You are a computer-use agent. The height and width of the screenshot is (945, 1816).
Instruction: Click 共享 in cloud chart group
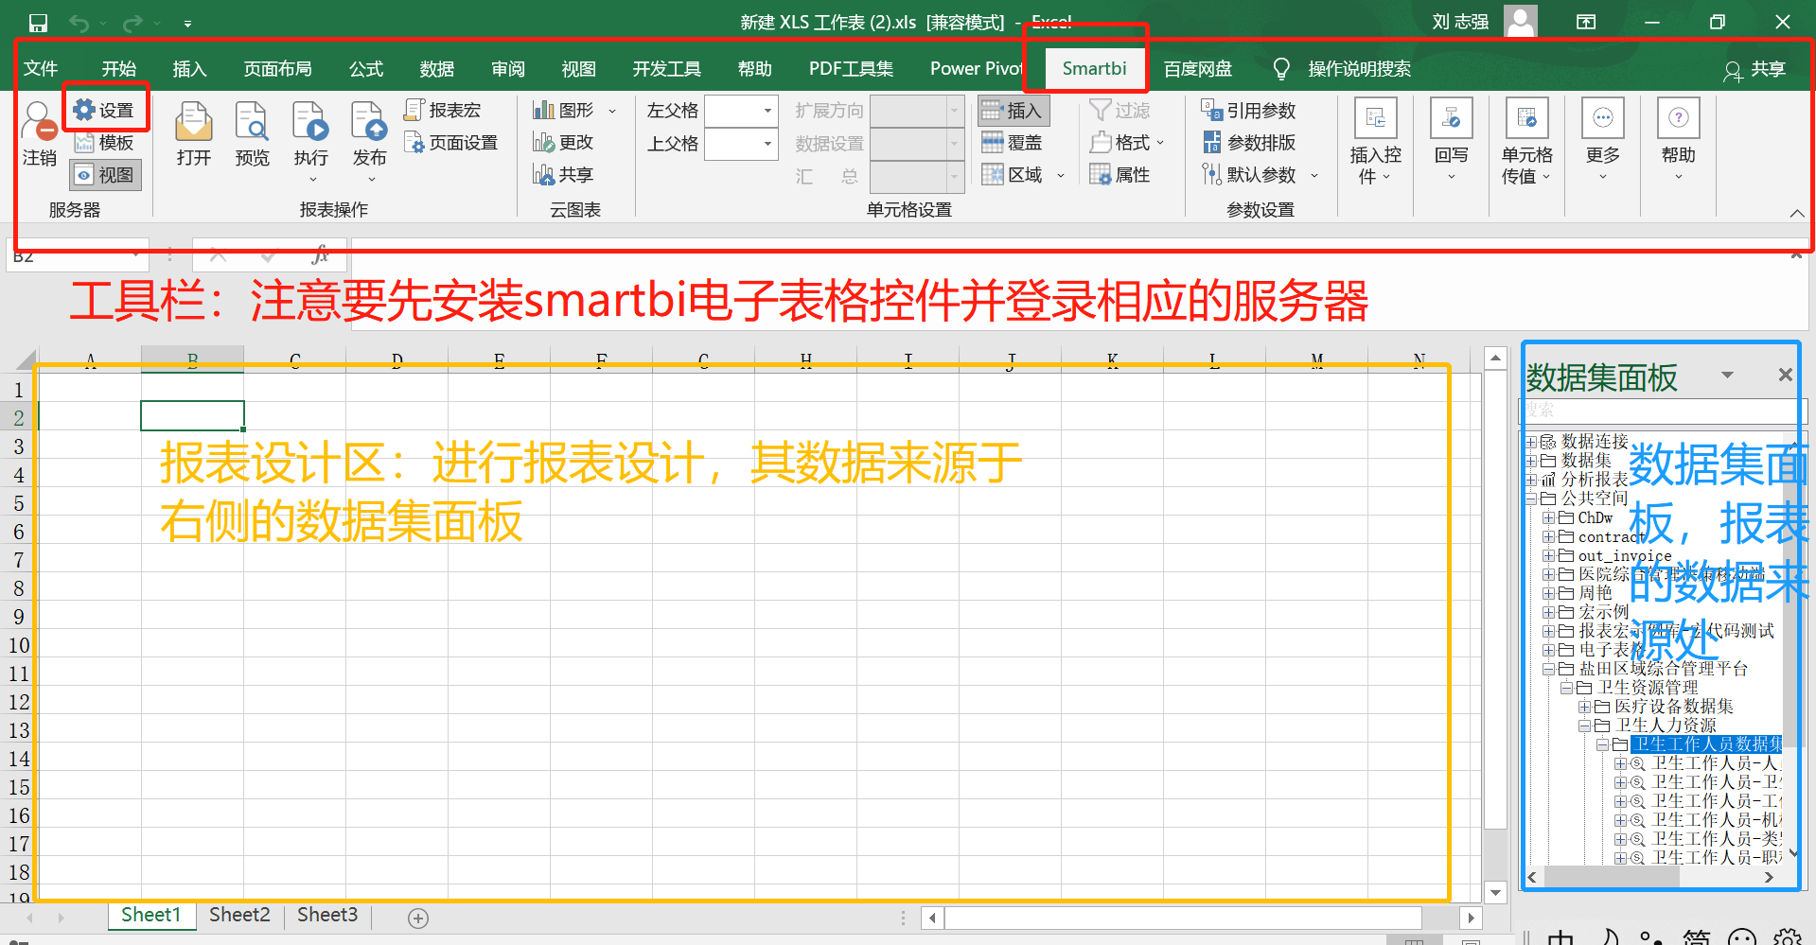(563, 175)
